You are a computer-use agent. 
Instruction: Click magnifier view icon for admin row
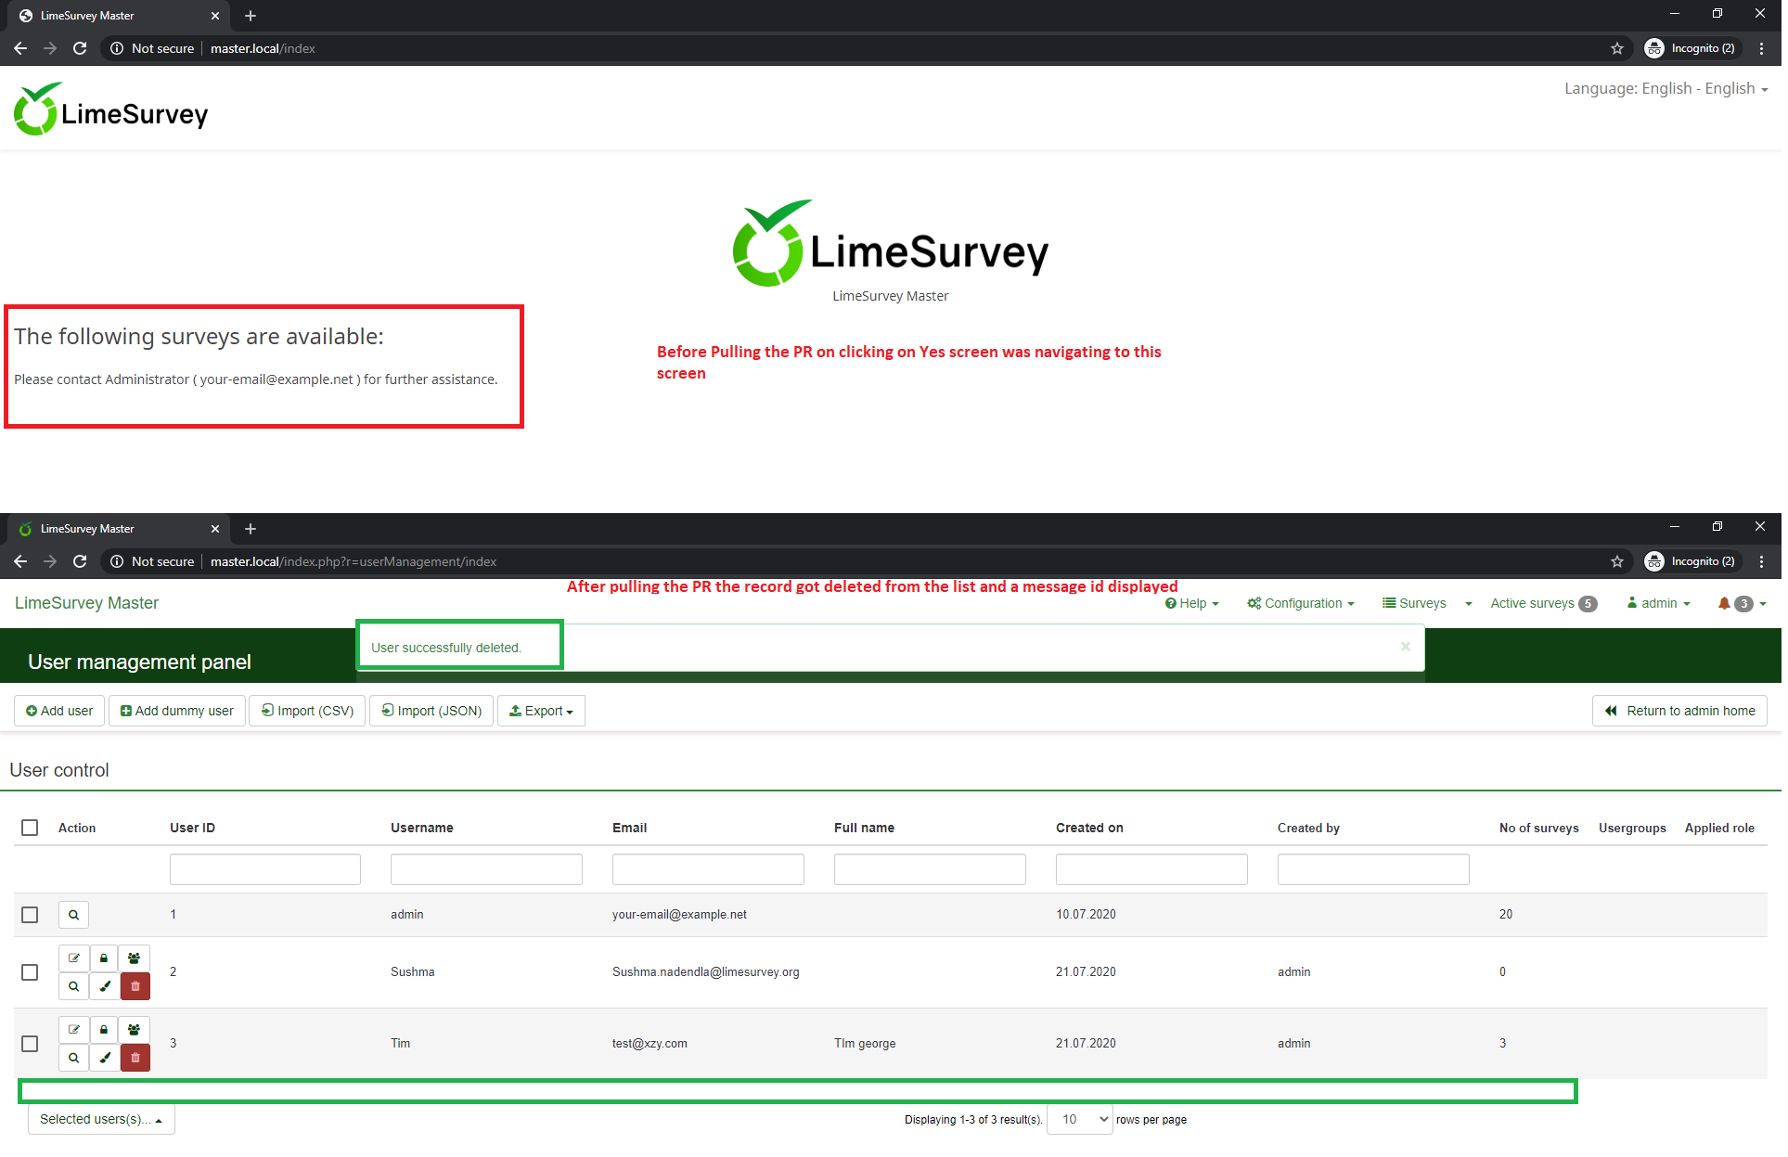pos(73,917)
